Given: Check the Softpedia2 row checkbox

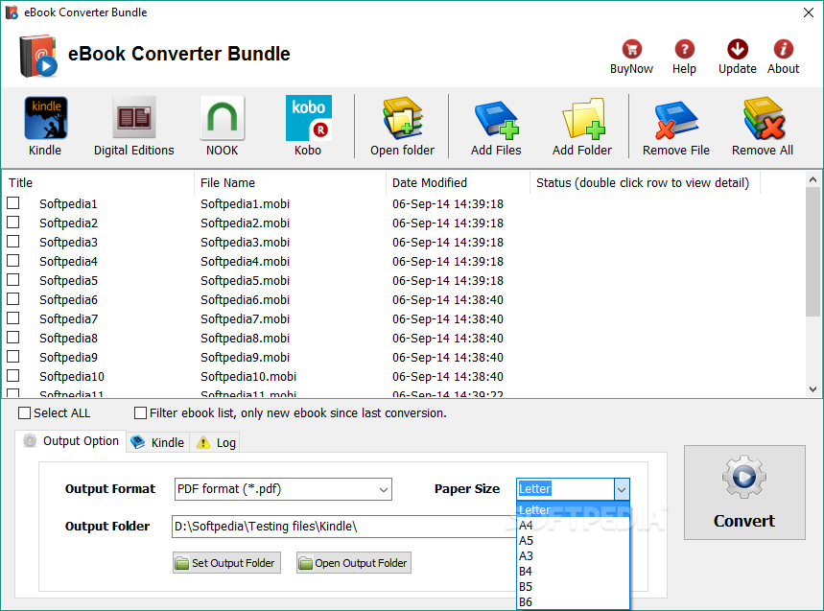Looking at the screenshot, I should (x=13, y=223).
